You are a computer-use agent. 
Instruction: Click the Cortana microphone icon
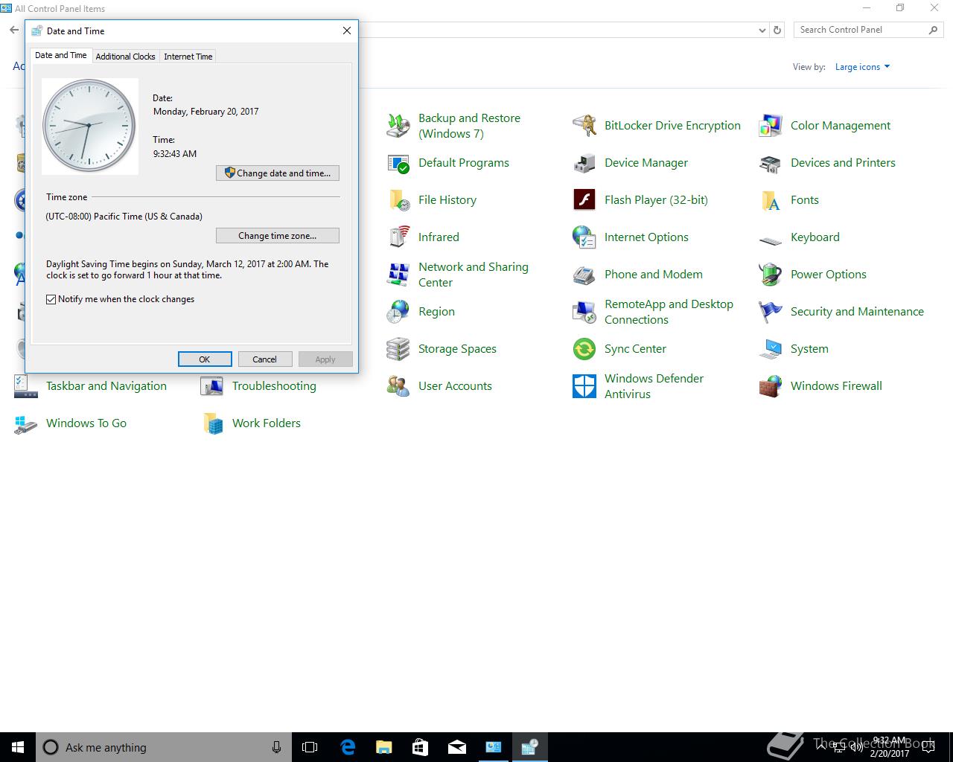click(277, 747)
